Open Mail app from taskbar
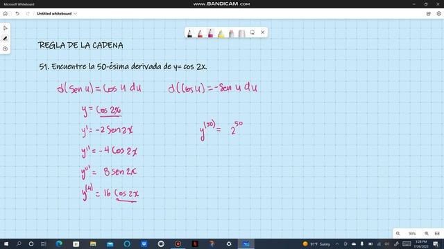 110,243
